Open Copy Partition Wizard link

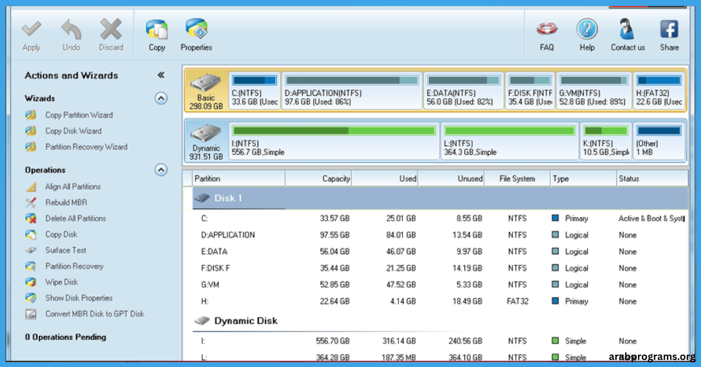point(79,115)
